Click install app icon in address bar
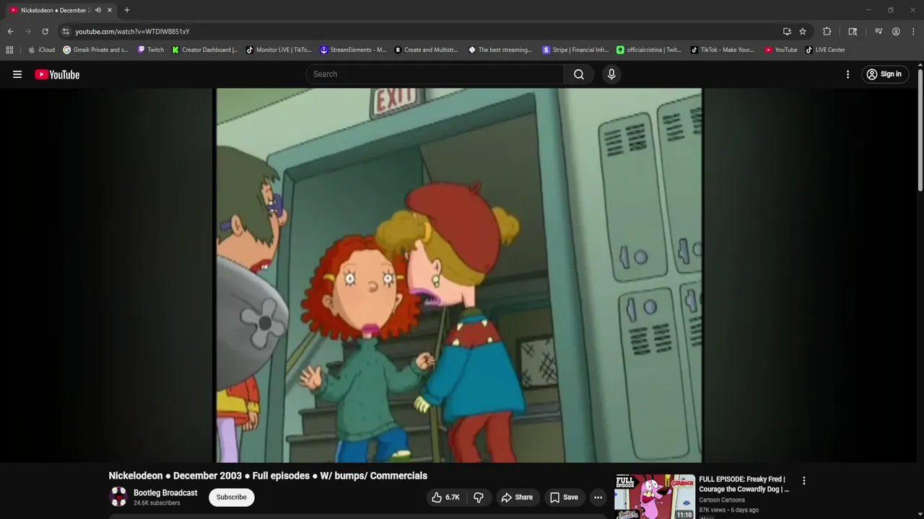Screen dimensions: 924x519 [787, 32]
